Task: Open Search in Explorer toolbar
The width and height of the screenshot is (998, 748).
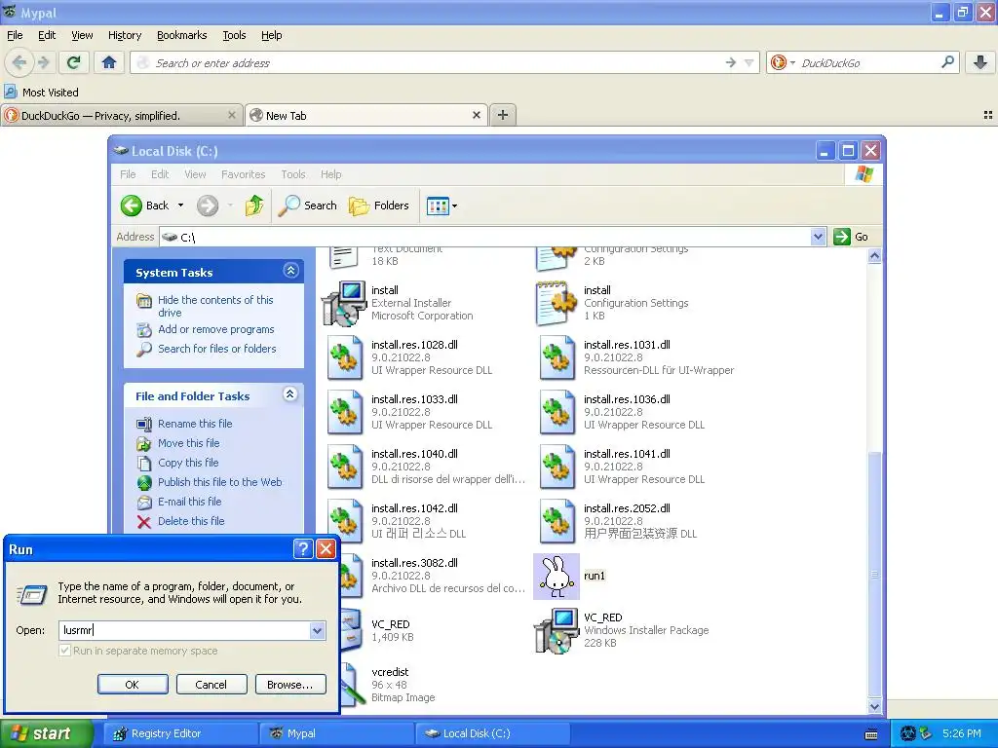Action: pos(307,206)
